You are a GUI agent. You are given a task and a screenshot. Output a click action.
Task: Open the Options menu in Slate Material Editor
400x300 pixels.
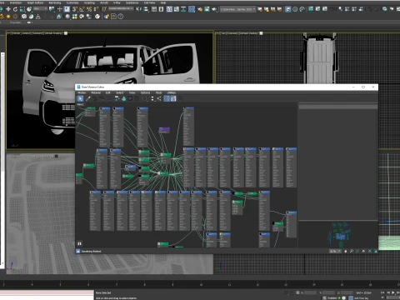click(145, 92)
